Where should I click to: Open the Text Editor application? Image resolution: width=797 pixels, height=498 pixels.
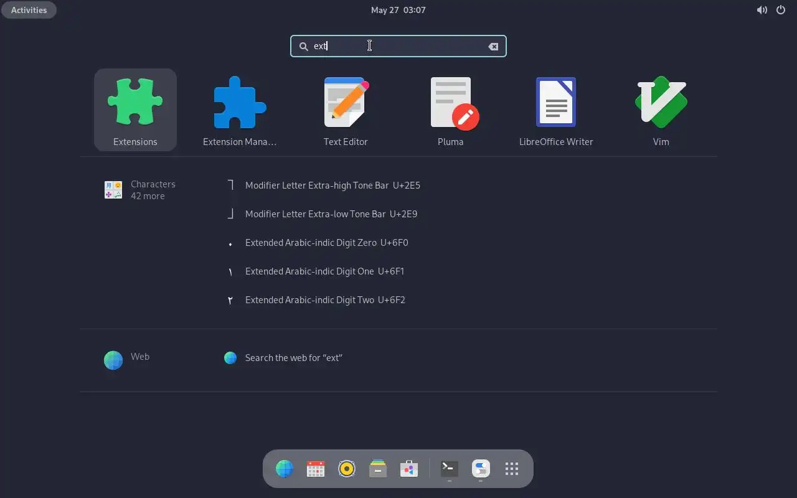click(346, 110)
